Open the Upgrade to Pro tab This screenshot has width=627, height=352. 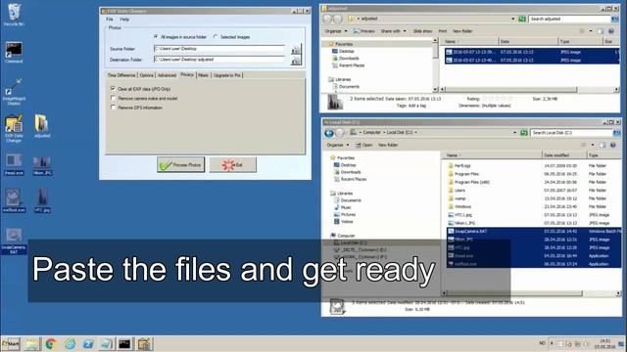[x=226, y=75]
